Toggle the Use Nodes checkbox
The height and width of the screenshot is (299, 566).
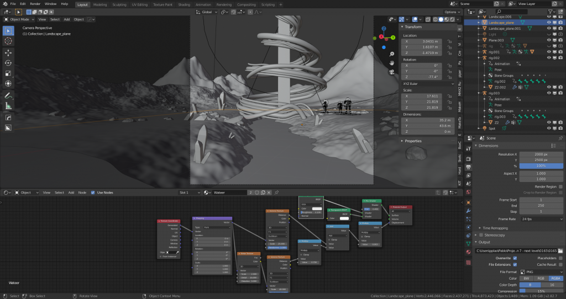point(93,193)
